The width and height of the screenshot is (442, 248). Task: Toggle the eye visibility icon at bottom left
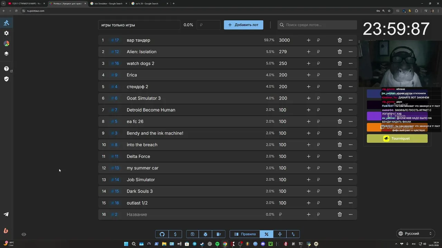point(24,234)
